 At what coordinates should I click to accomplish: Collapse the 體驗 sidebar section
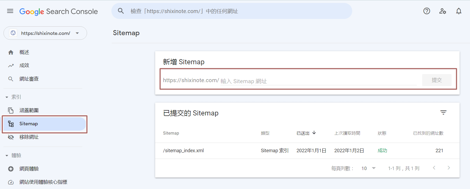tap(13, 155)
